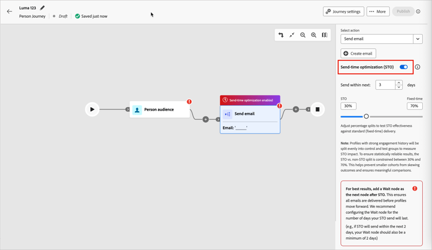The image size is (432, 250).
Task: Edit journey name with pencil icon
Action: [x=42, y=7]
